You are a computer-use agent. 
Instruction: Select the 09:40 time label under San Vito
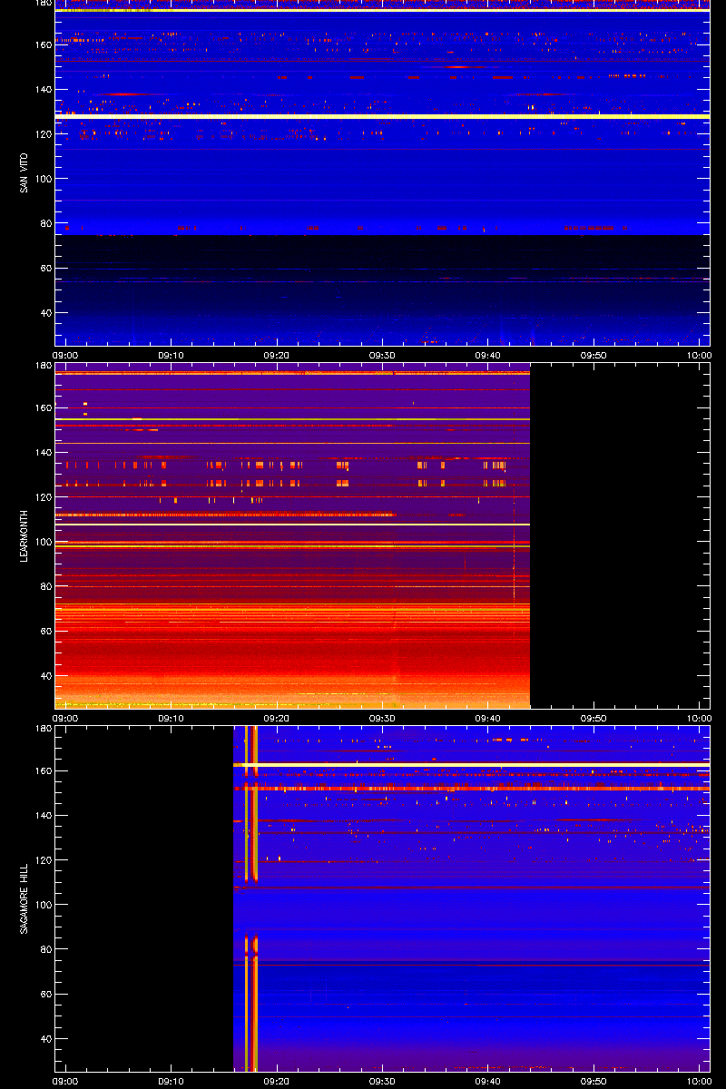488,356
